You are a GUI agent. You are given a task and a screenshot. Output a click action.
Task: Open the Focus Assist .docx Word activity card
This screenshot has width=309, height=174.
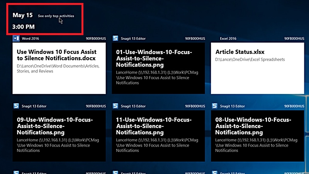click(x=59, y=68)
